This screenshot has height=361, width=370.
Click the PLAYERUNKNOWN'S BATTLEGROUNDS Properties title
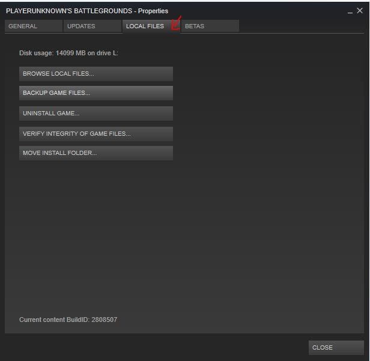pyautogui.click(x=87, y=11)
